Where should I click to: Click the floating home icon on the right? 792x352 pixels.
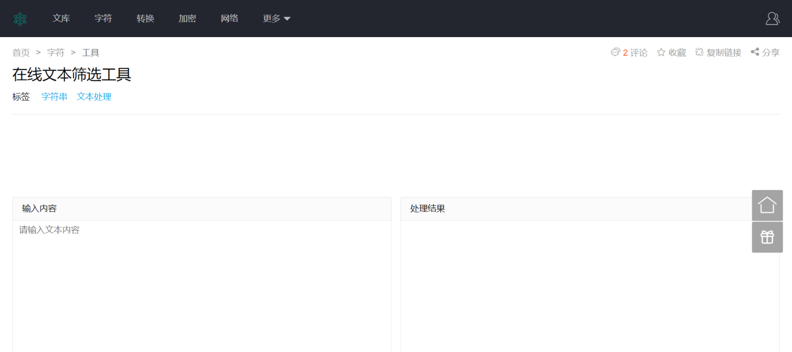click(767, 205)
